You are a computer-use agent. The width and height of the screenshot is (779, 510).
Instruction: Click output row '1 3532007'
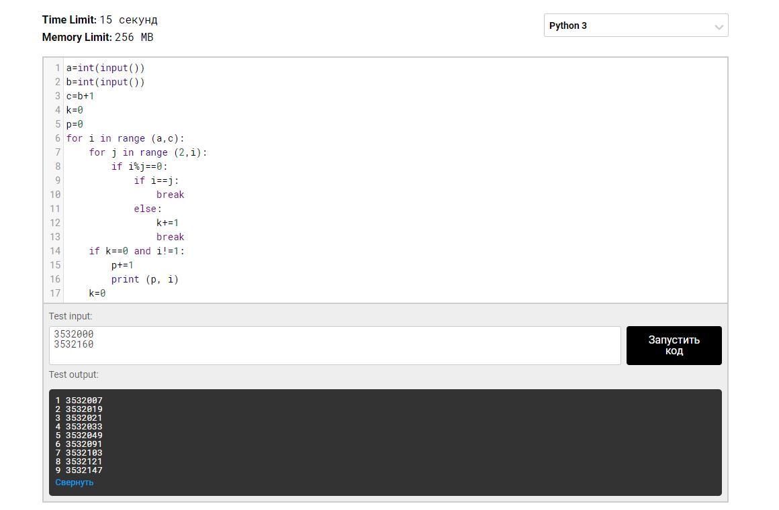pos(79,400)
